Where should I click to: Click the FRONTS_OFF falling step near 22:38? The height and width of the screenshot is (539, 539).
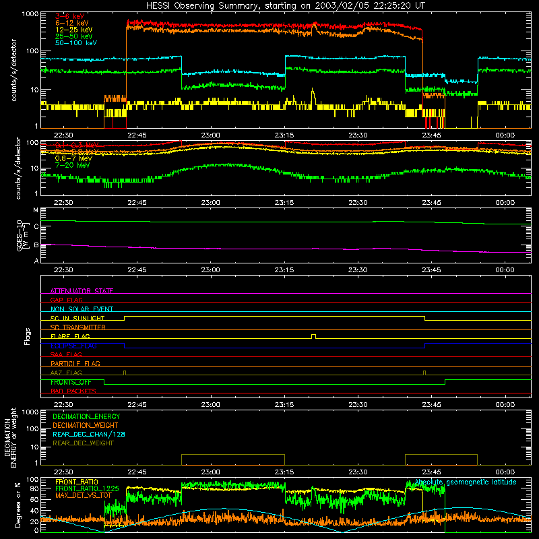pyautogui.click(x=104, y=382)
